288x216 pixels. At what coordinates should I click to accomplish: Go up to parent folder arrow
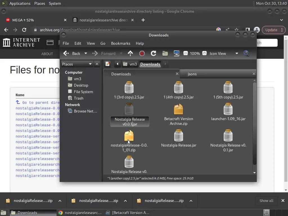(130, 53)
